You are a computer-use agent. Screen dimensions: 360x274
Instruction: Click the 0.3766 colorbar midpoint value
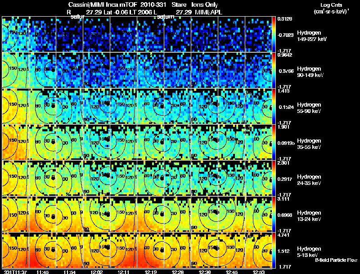coord(285,71)
